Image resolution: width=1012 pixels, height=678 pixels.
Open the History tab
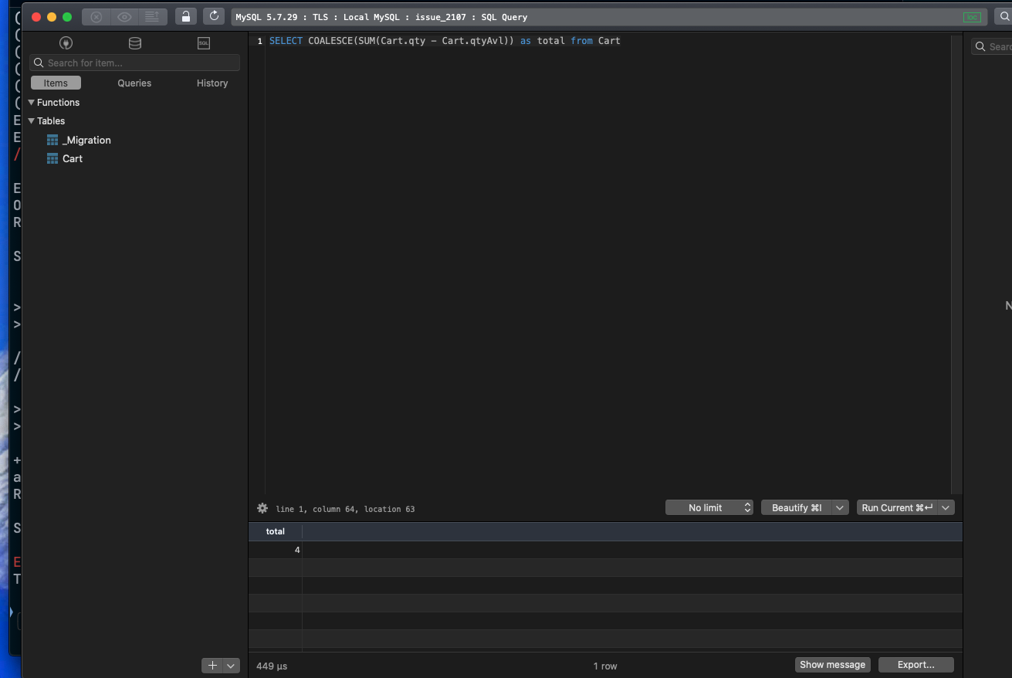(212, 83)
